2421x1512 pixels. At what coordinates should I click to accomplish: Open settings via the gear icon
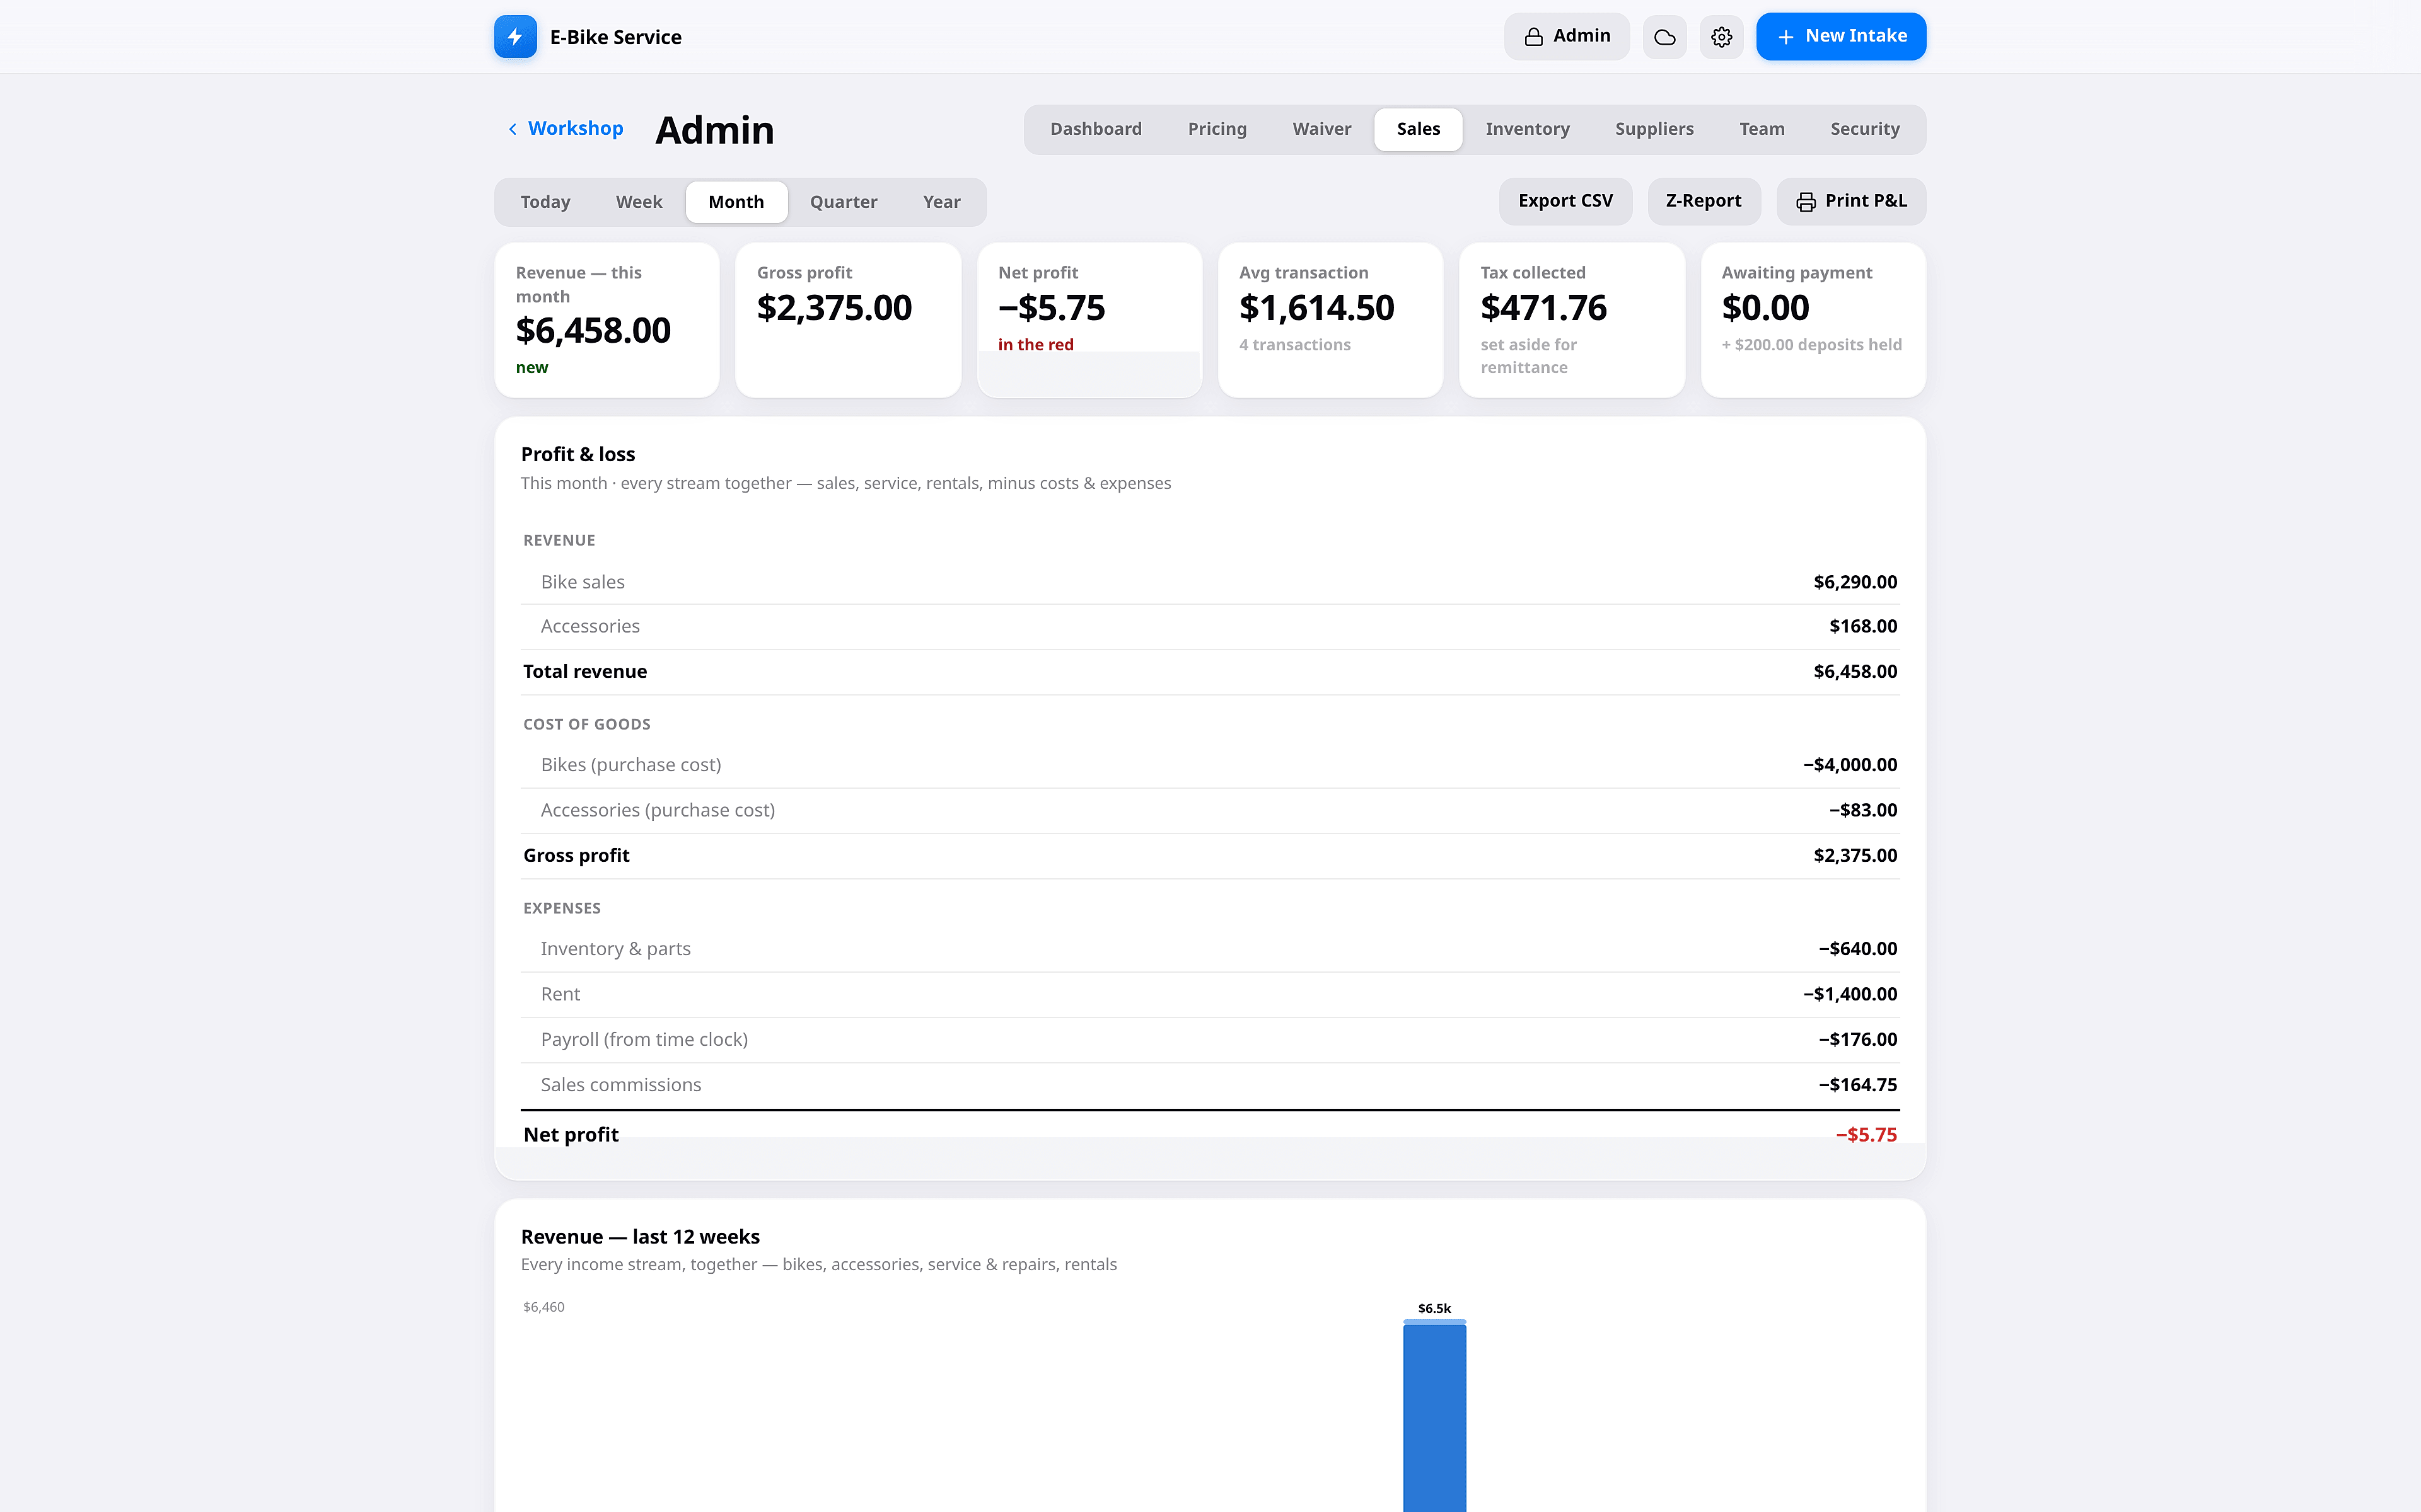[x=1721, y=37]
